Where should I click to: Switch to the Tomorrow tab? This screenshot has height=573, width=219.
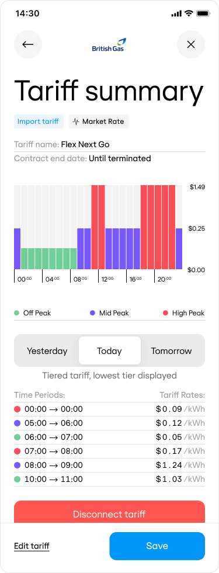pyautogui.click(x=172, y=351)
